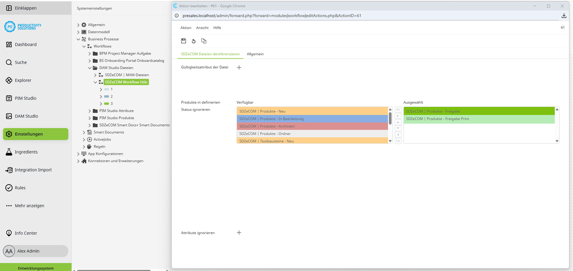Click the left-arrow icon to remove selected status

click(x=397, y=134)
